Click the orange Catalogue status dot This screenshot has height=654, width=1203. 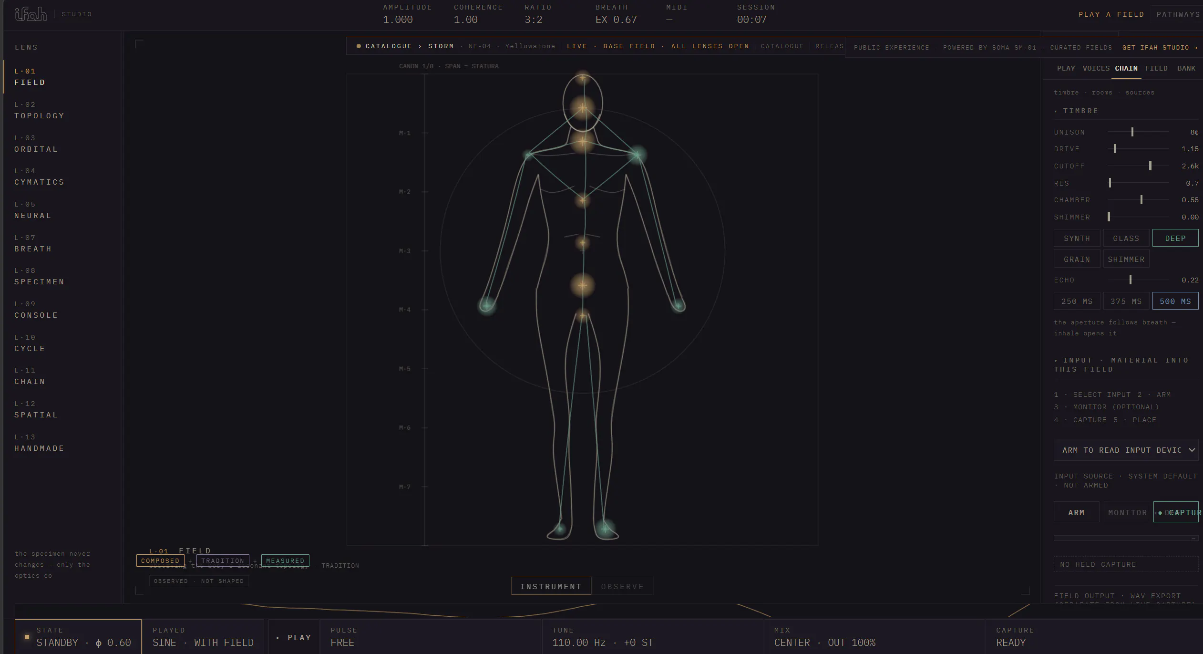pyautogui.click(x=359, y=46)
